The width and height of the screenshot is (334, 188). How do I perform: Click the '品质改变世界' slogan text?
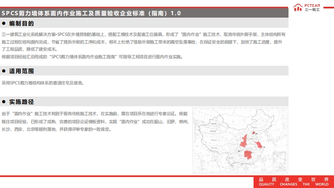pyautogui.click(x=294, y=180)
